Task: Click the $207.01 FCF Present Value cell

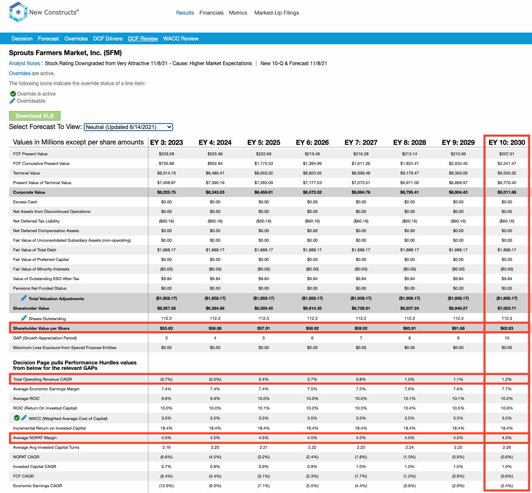Action: click(507, 154)
